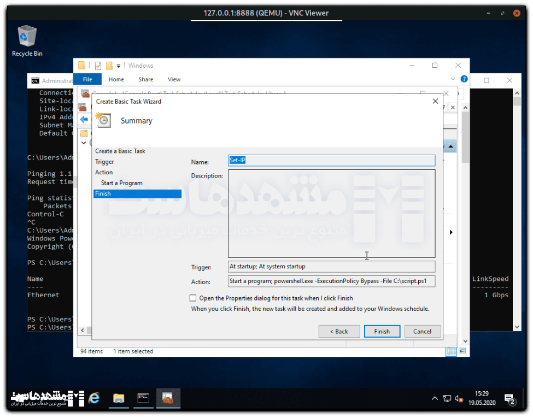Image resolution: width=533 pixels, height=418 pixels.
Task: Click the Name field containing Set-IP
Action: click(331, 161)
